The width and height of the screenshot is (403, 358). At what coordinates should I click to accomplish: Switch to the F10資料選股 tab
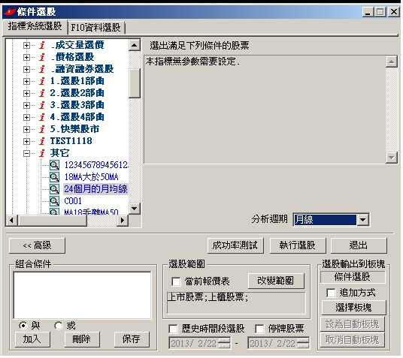[x=96, y=28]
